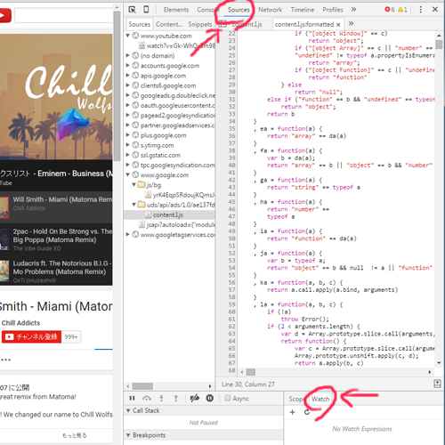Switch to the Network tab
The height and width of the screenshot is (445, 445).
coord(270,10)
